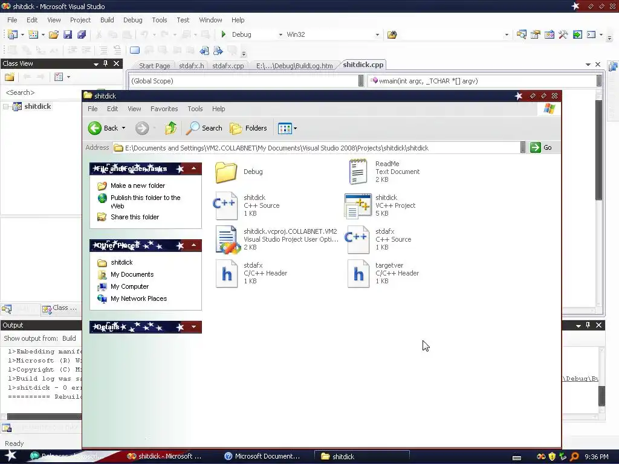Click Search in Explorer toolbar
This screenshot has height=464, width=619.
pyautogui.click(x=204, y=128)
